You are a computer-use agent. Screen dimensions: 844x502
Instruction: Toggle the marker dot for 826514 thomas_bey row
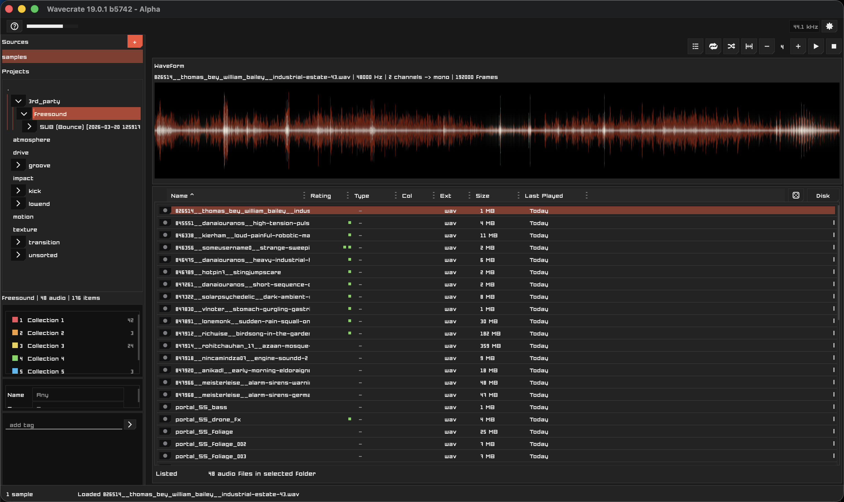pyautogui.click(x=165, y=210)
